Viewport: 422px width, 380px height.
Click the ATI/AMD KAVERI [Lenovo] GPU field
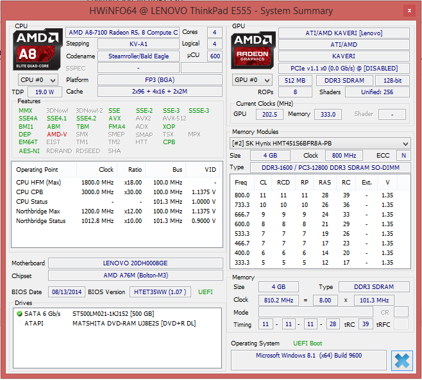tap(344, 33)
